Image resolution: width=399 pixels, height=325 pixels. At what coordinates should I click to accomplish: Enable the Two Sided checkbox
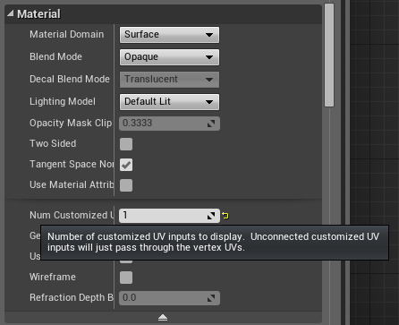126,144
